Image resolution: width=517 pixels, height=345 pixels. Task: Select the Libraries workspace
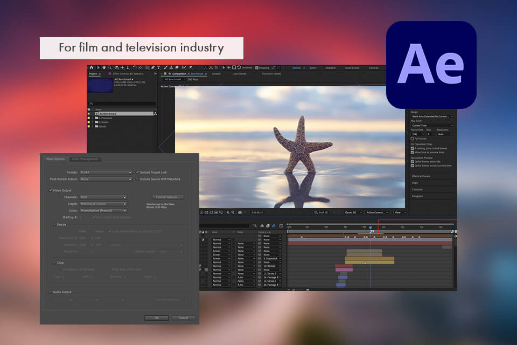(x=374, y=68)
